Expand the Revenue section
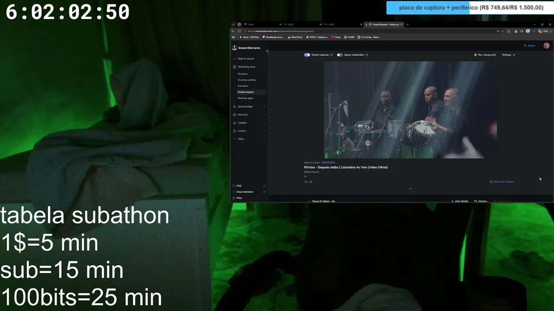This screenshot has height=311, width=554. (x=249, y=115)
